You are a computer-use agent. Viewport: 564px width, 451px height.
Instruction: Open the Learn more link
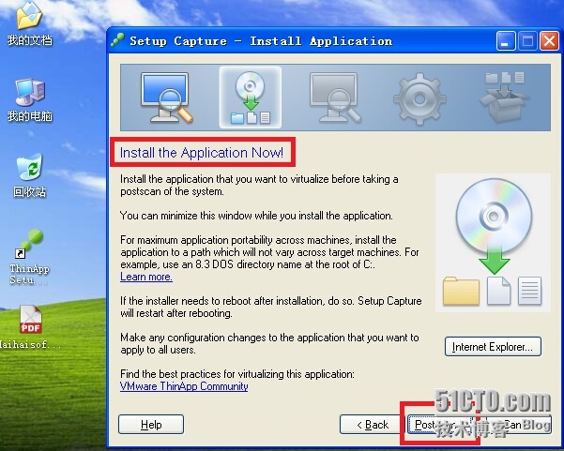146,277
